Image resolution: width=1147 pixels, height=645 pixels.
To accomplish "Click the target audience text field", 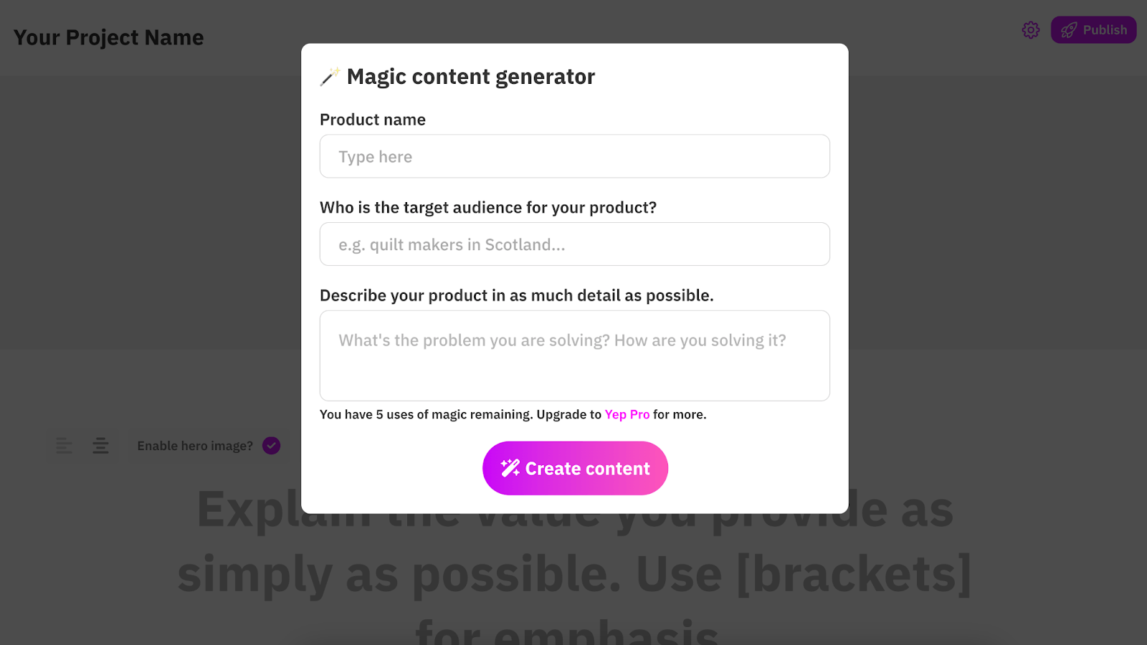I will click(x=574, y=244).
